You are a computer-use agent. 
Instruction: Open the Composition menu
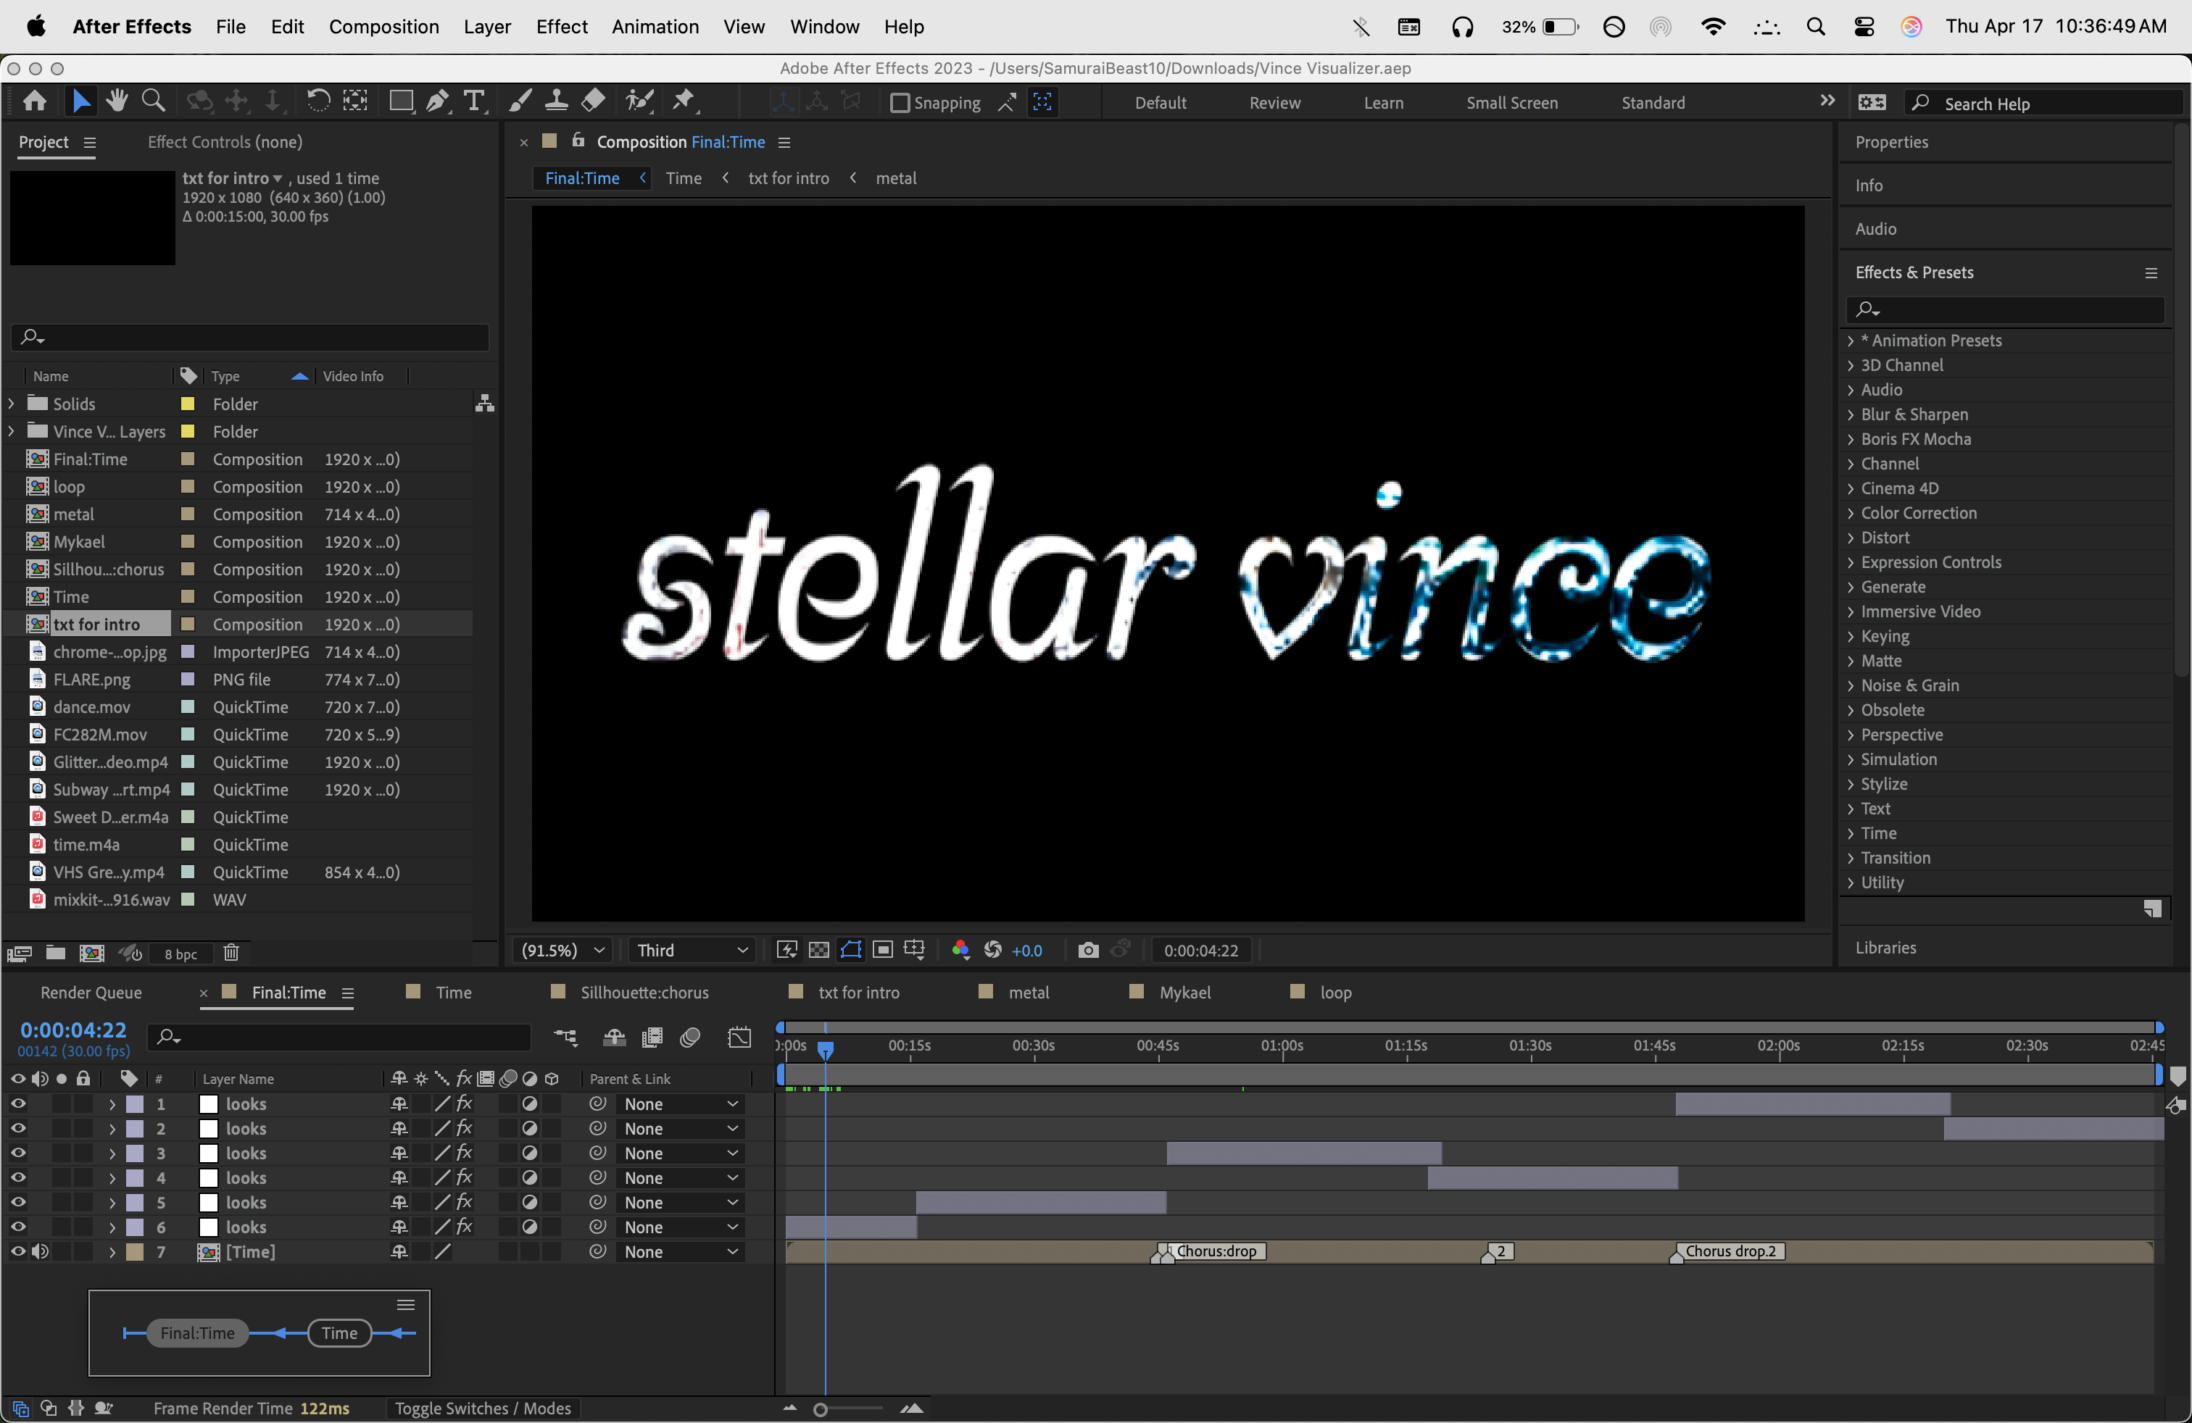(383, 27)
